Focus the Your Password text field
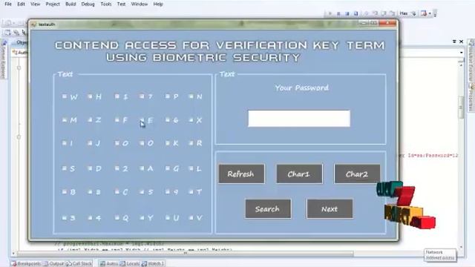Screen dimensions: 475x267 pos(299,119)
